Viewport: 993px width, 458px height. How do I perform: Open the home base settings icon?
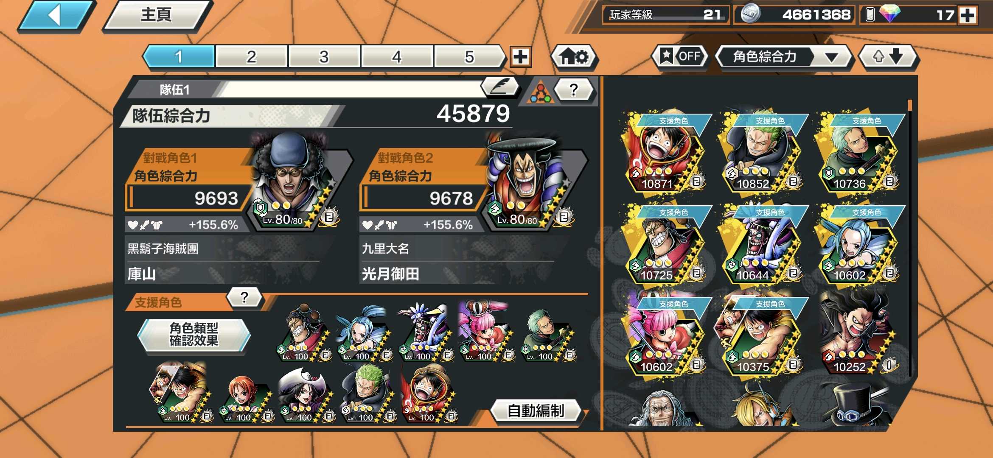tap(573, 57)
